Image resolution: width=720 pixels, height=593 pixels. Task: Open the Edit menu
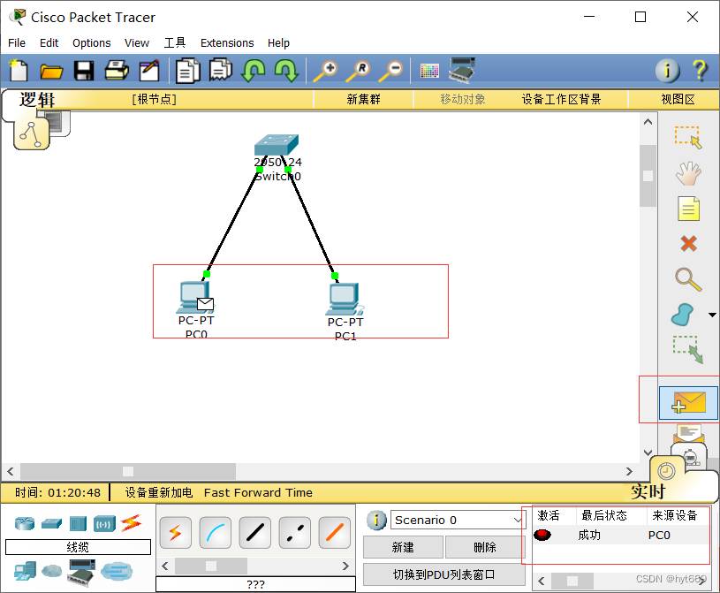49,43
